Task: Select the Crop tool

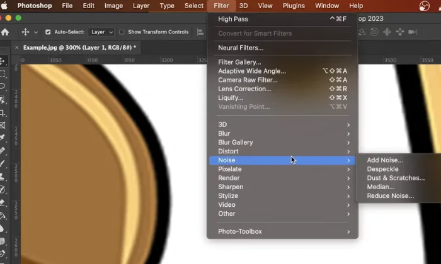Action: click(3, 113)
